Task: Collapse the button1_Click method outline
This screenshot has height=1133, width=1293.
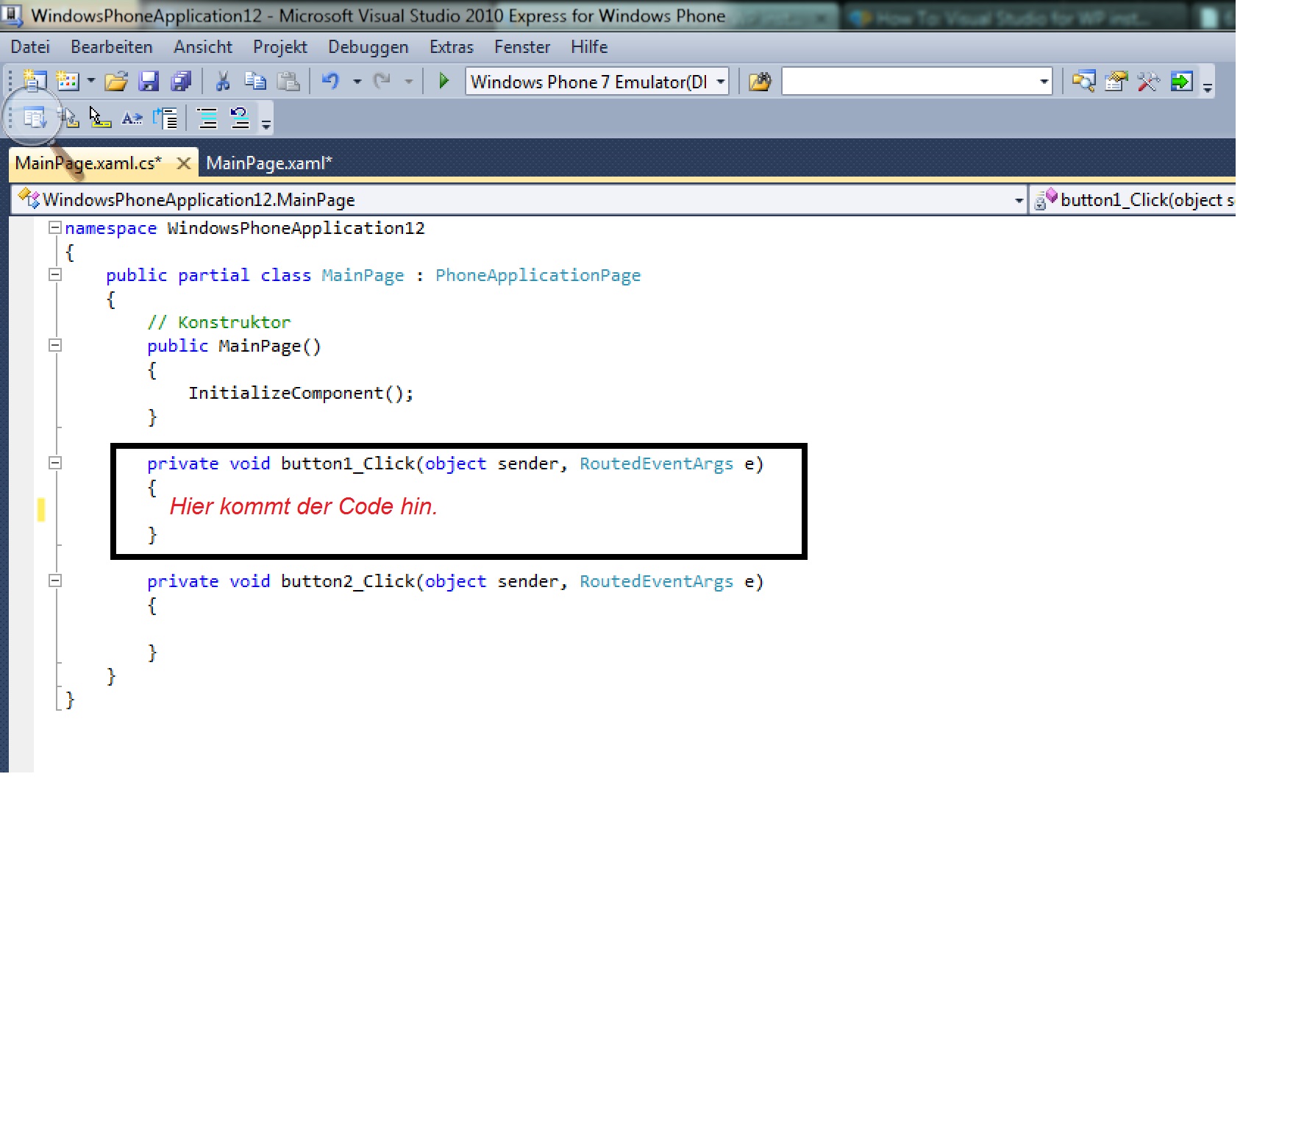Action: [54, 464]
